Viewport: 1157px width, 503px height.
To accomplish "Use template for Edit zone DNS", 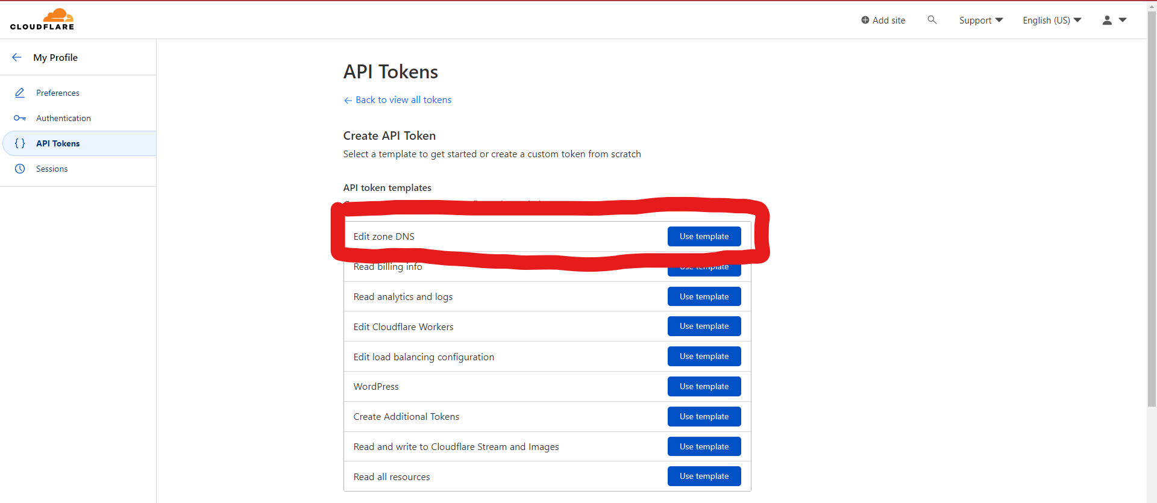I will 704,236.
